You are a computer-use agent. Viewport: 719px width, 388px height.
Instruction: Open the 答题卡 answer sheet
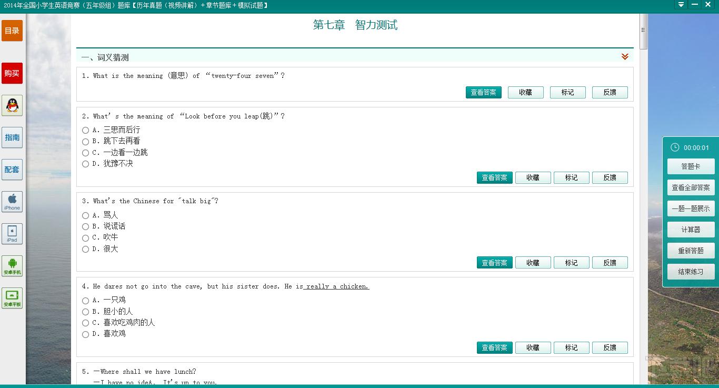pyautogui.click(x=691, y=166)
